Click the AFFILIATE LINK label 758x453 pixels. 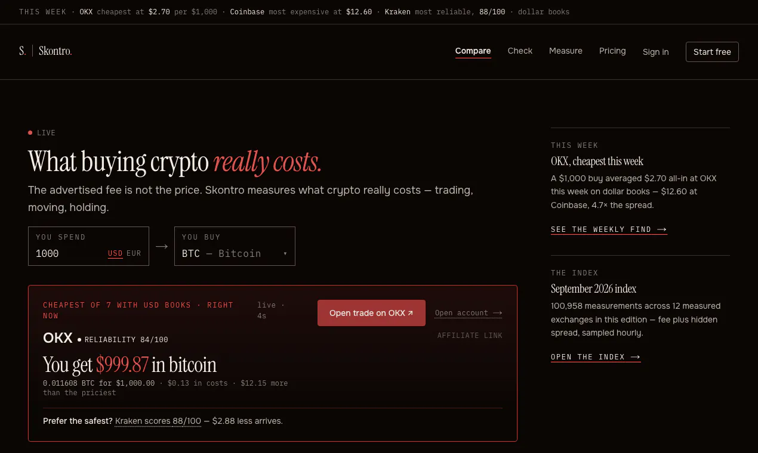(x=470, y=336)
